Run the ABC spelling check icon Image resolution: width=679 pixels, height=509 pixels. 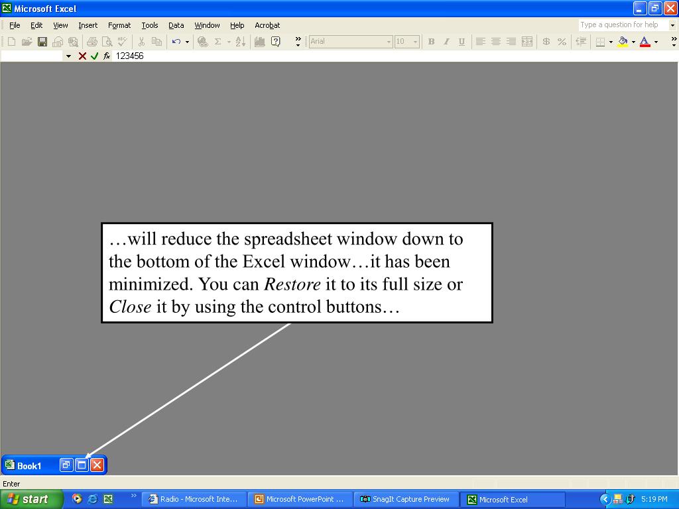tap(122, 42)
